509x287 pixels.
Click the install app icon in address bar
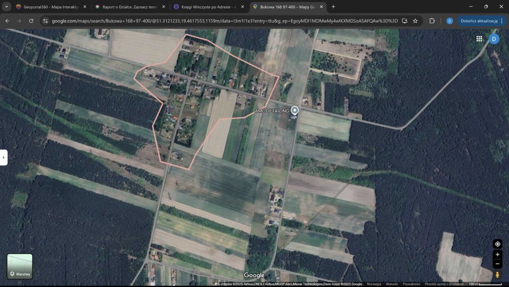pyautogui.click(x=404, y=21)
